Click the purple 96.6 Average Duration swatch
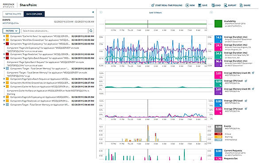This screenshot has height=163, width=261. coord(218,63)
